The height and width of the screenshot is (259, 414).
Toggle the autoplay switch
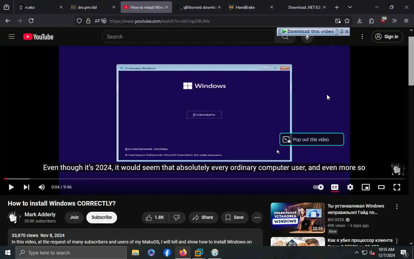(318, 187)
